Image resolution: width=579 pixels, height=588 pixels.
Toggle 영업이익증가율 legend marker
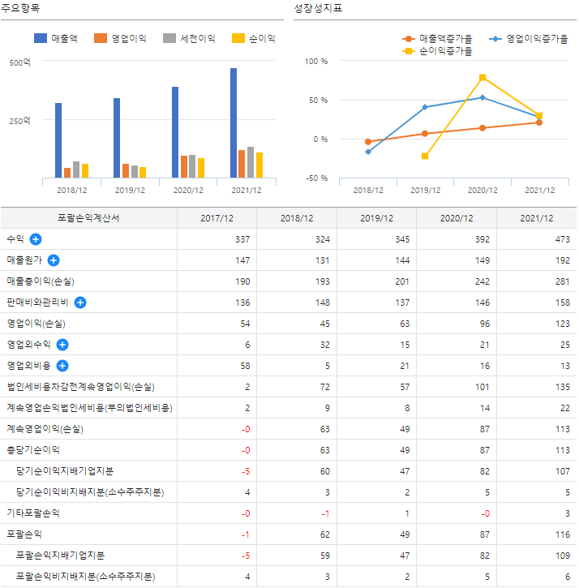(495, 39)
